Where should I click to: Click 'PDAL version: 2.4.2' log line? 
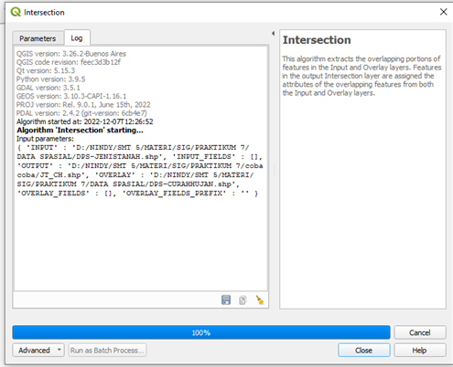click(81, 113)
